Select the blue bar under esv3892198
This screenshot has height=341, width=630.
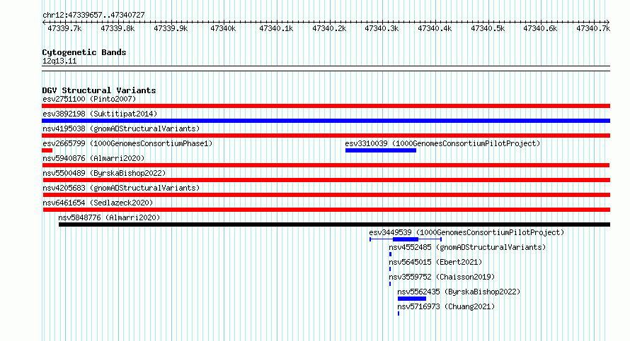coord(326,121)
